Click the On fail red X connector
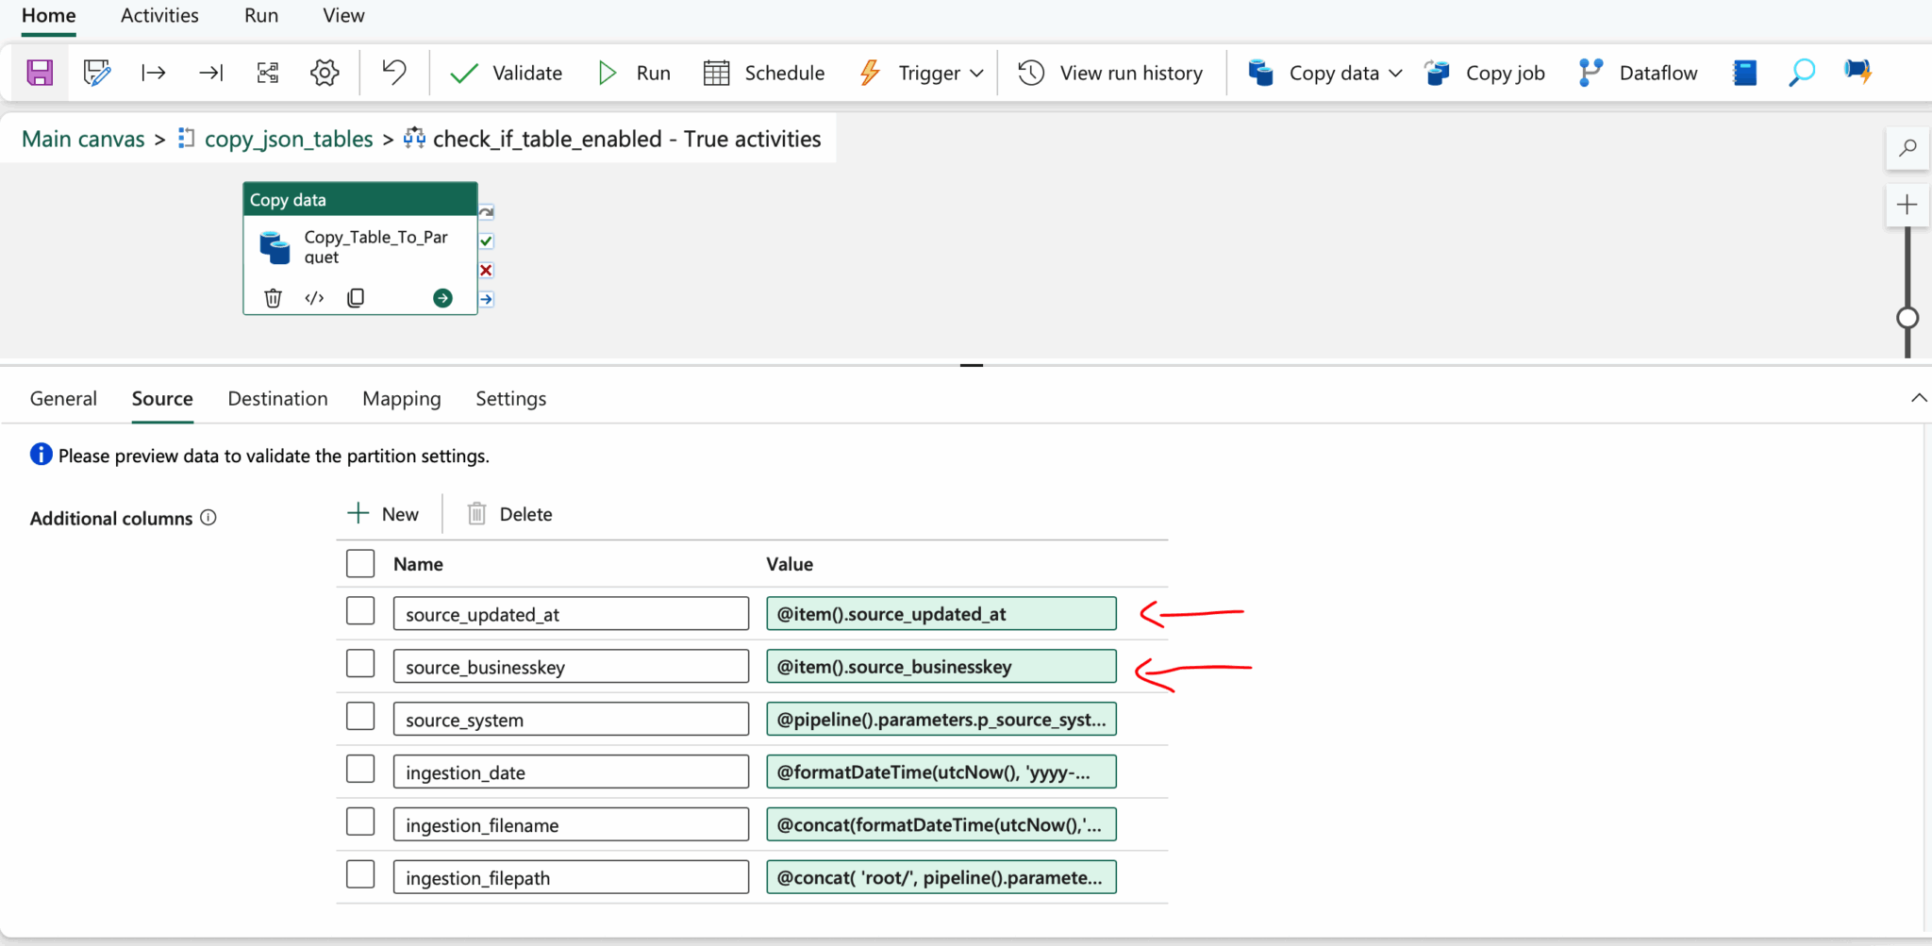1932x946 pixels. click(x=486, y=271)
